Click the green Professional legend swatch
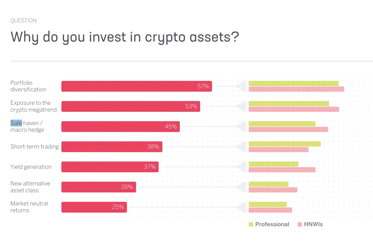The height and width of the screenshot is (251, 373). (x=251, y=224)
